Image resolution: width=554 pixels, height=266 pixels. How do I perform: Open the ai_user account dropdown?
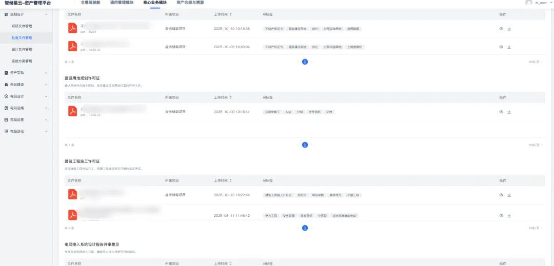click(x=541, y=3)
